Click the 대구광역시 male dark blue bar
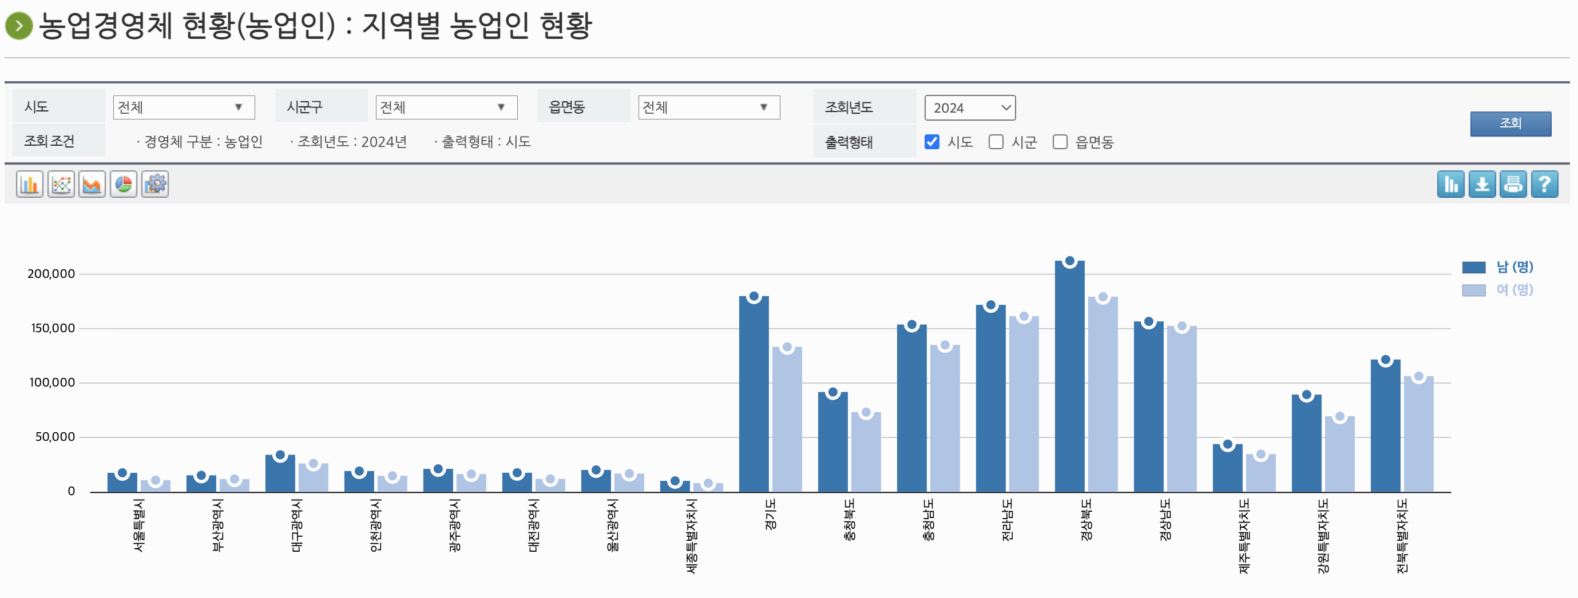Viewport: 1578px width, 598px height. [x=280, y=473]
